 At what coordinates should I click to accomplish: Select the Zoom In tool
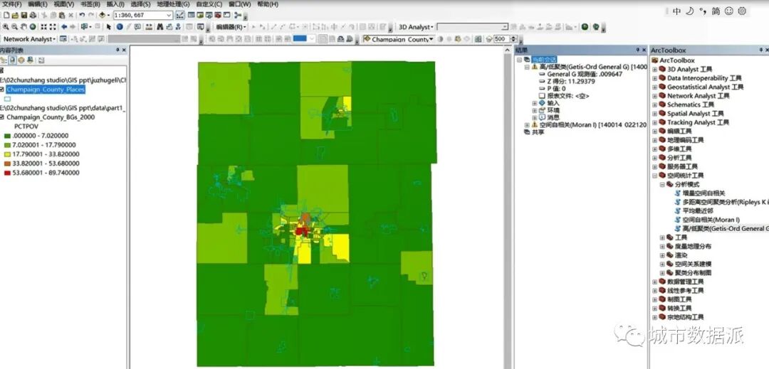[5, 27]
